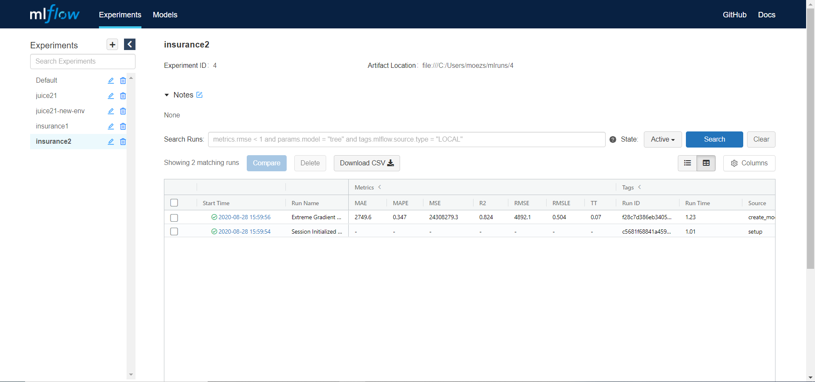
Task: Collapse the Metrics column group chevron
Action: click(380, 187)
